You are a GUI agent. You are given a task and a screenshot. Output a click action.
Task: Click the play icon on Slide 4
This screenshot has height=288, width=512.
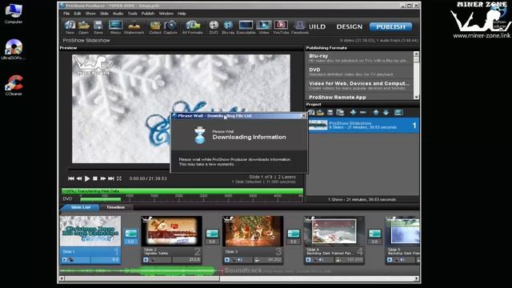click(x=308, y=260)
